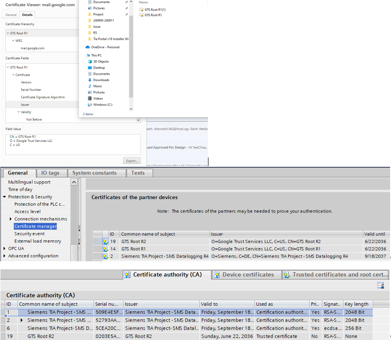The height and width of the screenshot is (340, 391).
Task: Select Security event in the navigation tree
Action: click(30, 234)
